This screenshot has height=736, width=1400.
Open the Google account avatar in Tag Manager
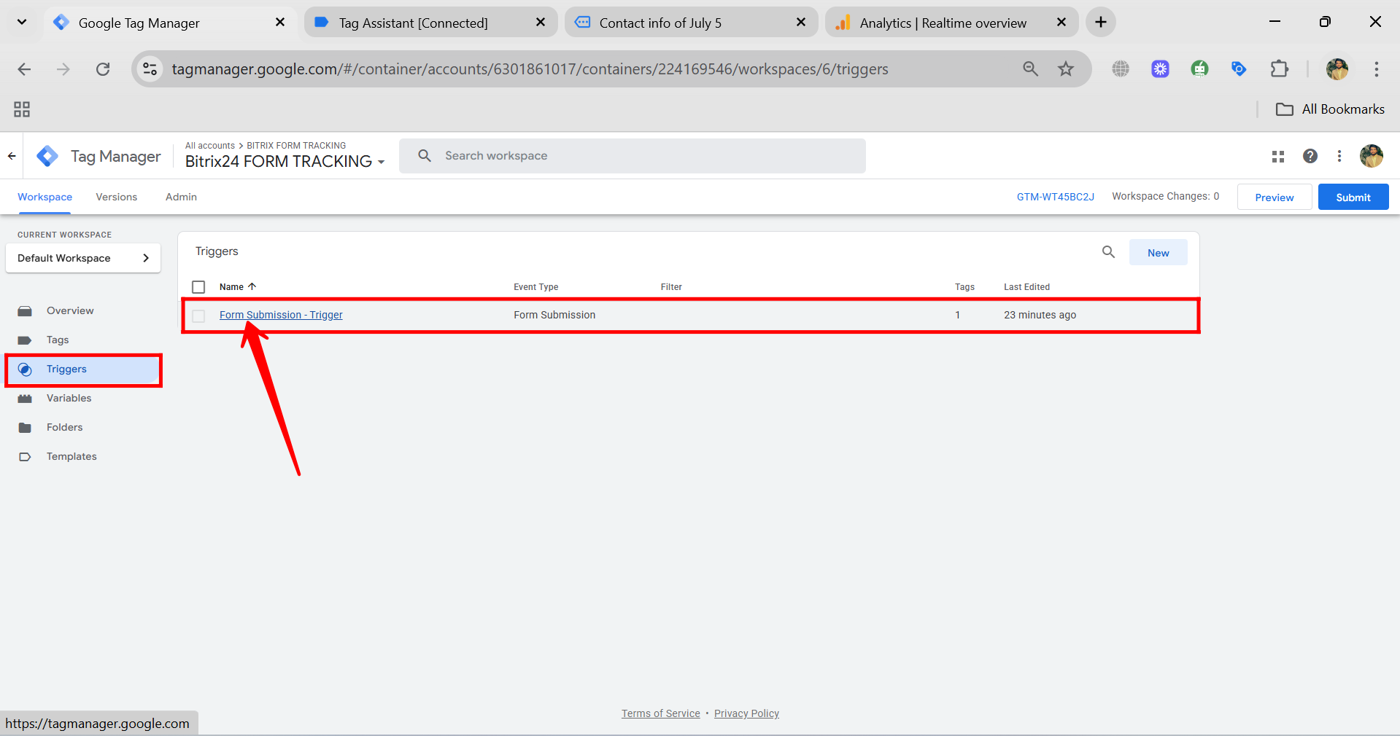pyautogui.click(x=1372, y=156)
